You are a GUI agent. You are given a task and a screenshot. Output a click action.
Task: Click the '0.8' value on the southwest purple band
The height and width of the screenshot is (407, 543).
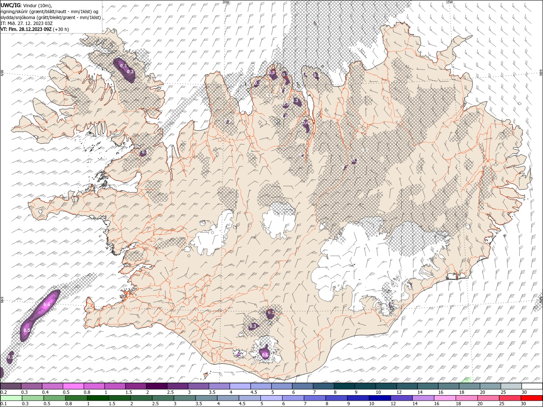coord(47,304)
